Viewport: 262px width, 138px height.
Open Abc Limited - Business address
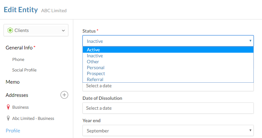pyautogui.click(x=33, y=118)
